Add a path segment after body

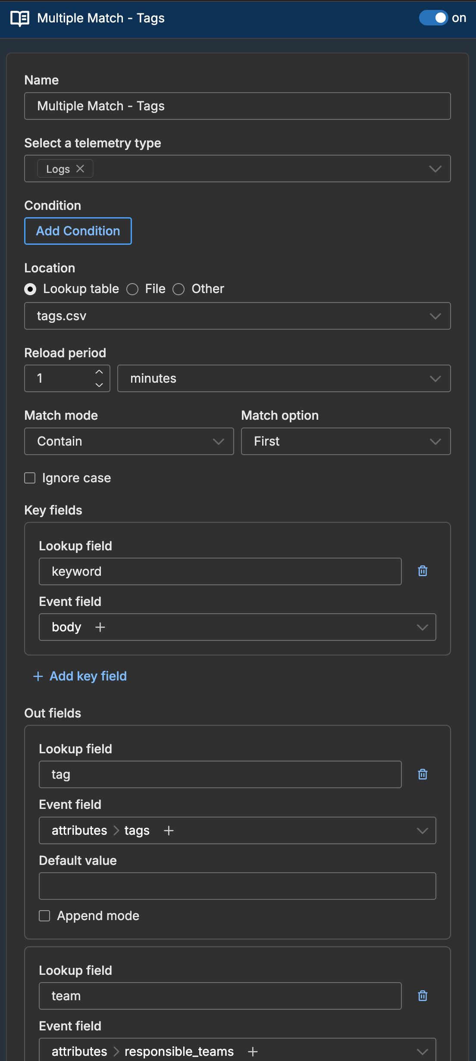click(x=100, y=627)
